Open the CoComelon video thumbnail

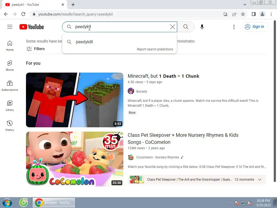[75, 159]
